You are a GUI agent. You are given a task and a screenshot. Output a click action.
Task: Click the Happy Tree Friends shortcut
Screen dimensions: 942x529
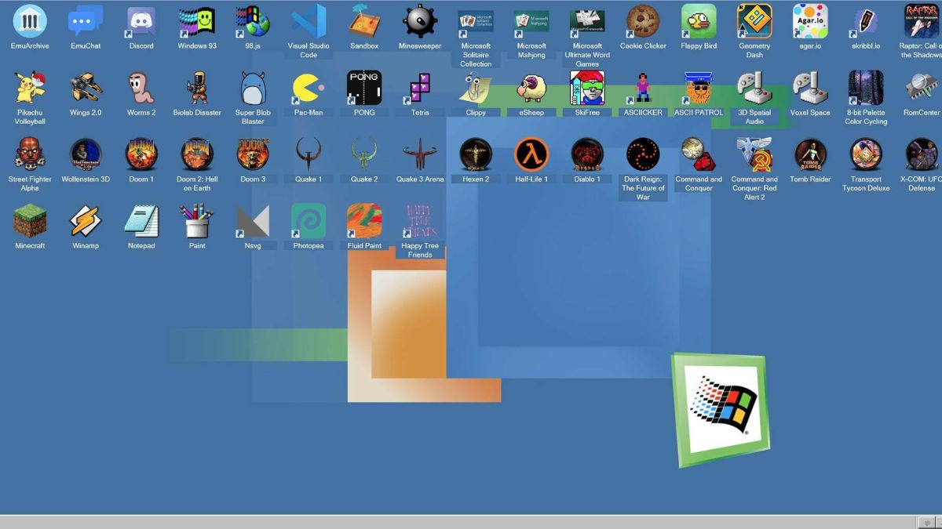[420, 221]
